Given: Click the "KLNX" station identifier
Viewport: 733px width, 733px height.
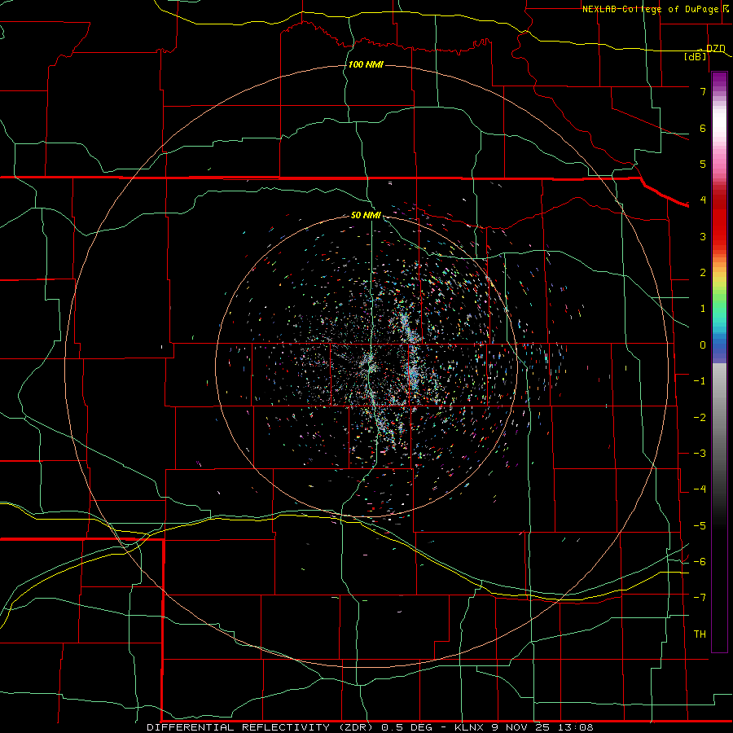Looking at the screenshot, I should point(469,727).
